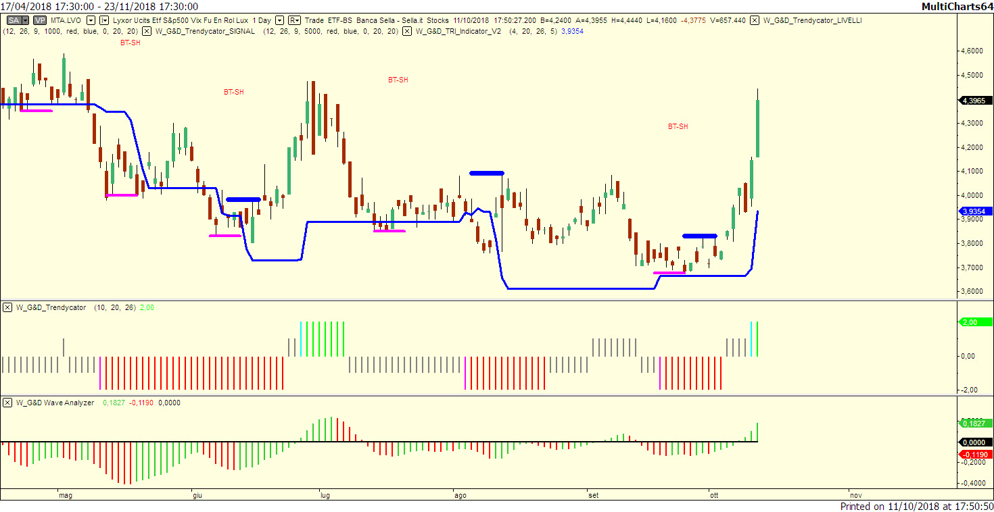Click the W_G&D_TRI_Indicator_V2 remove icon

pos(408,30)
